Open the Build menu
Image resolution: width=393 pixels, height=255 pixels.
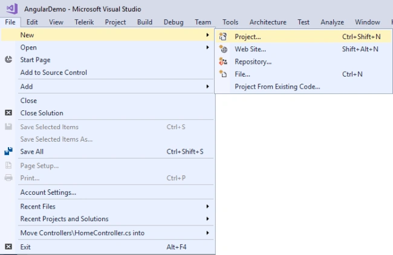pos(145,22)
